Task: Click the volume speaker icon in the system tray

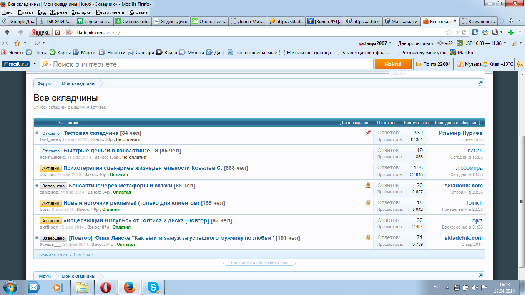Action: (x=475, y=287)
